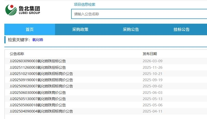Open the 首页 tab

click(x=30, y=29)
